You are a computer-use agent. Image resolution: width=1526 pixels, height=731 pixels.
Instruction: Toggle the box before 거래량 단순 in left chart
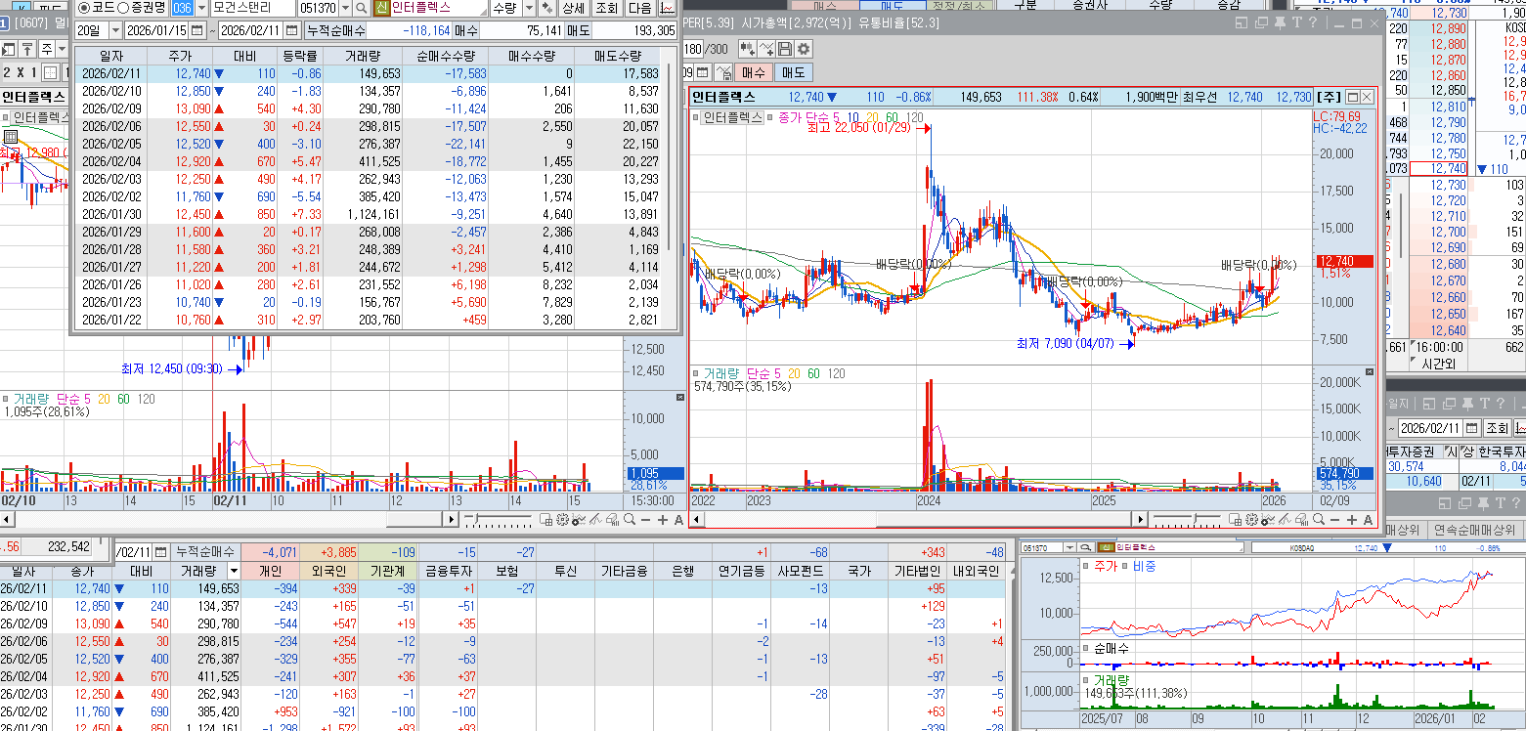(x=6, y=399)
